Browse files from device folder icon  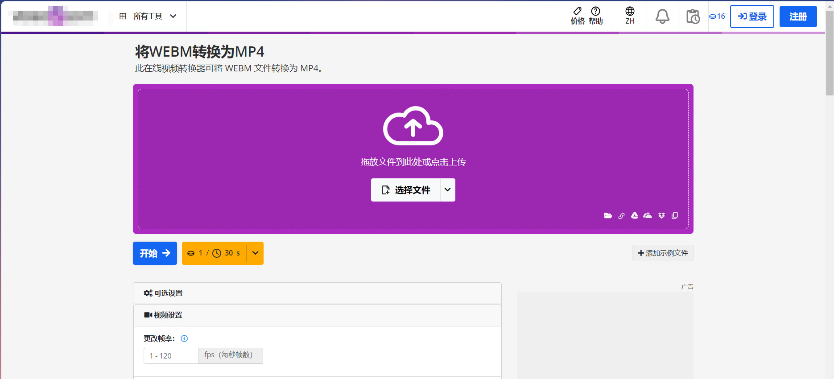[608, 216]
